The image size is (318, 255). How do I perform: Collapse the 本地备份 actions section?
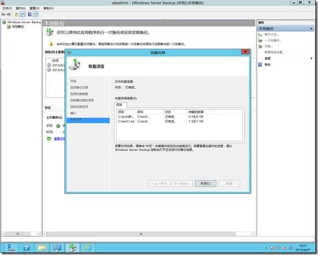(x=311, y=29)
